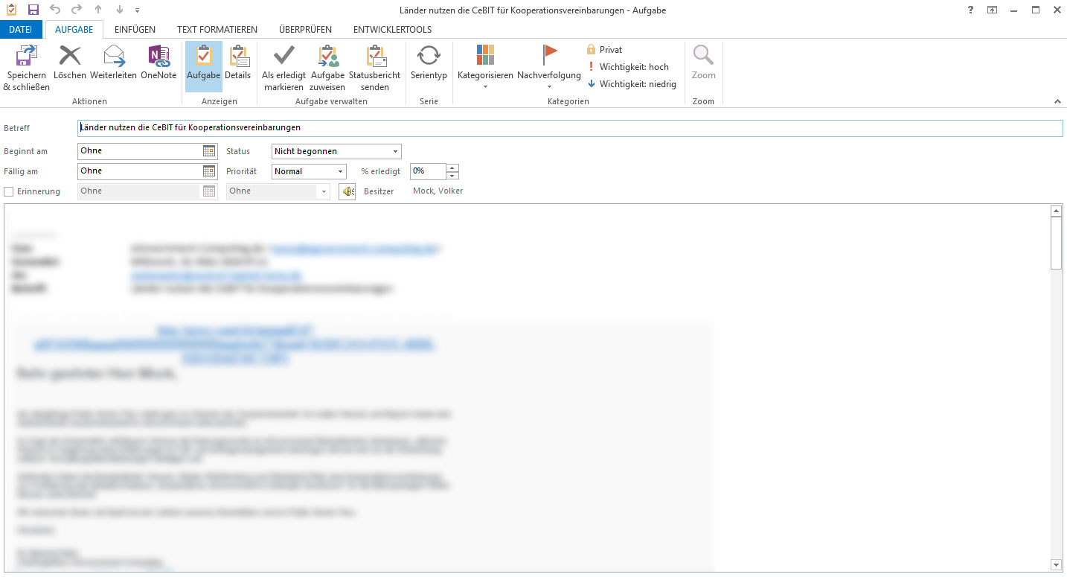Set Wichtigkeit: niedrig
1067x577 pixels.
pos(632,84)
